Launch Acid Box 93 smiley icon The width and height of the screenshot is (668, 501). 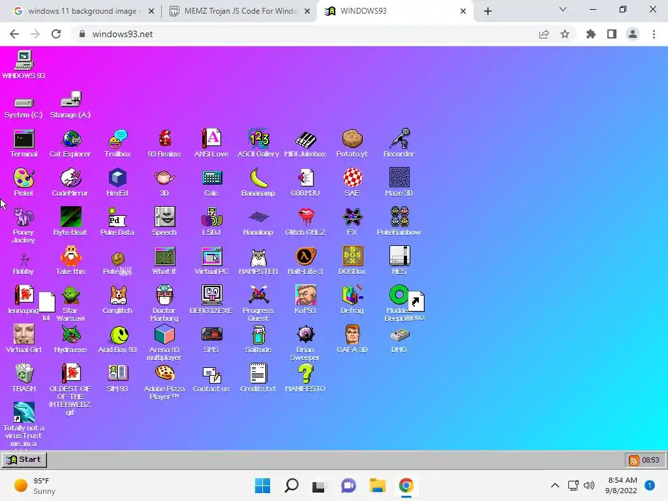pos(117,339)
